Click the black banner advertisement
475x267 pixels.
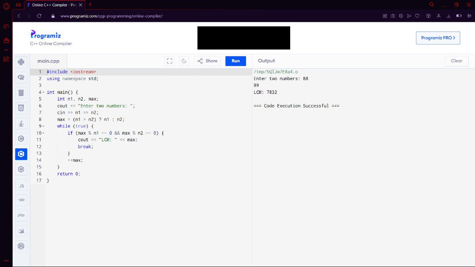pyautogui.click(x=244, y=38)
